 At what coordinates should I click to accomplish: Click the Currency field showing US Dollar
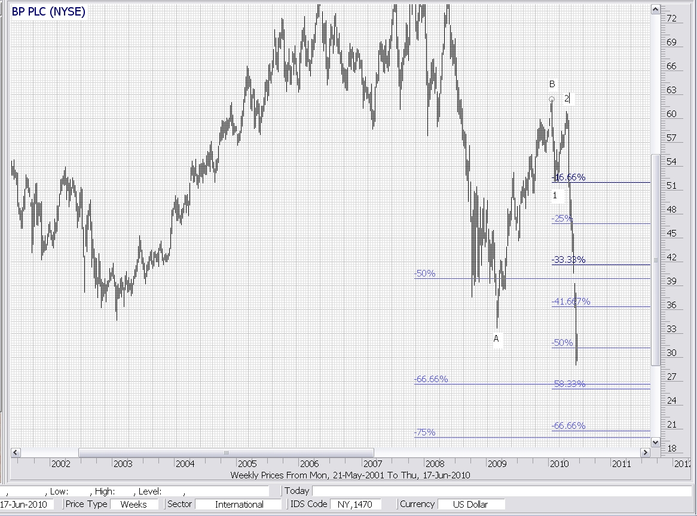click(x=471, y=504)
